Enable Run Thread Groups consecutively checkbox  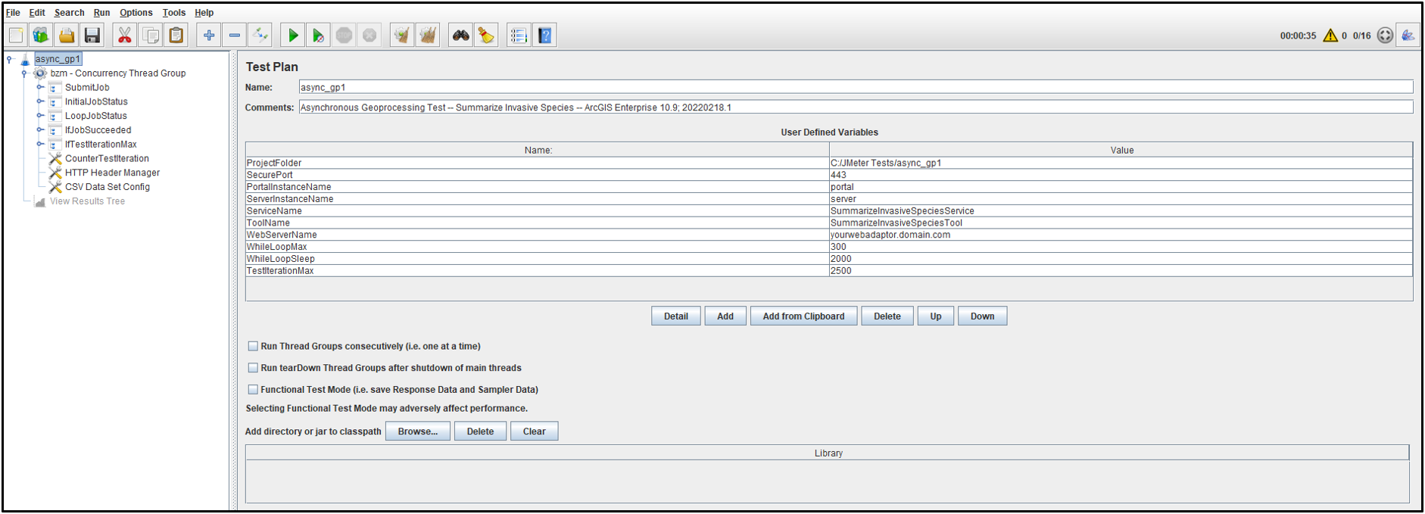click(x=253, y=346)
